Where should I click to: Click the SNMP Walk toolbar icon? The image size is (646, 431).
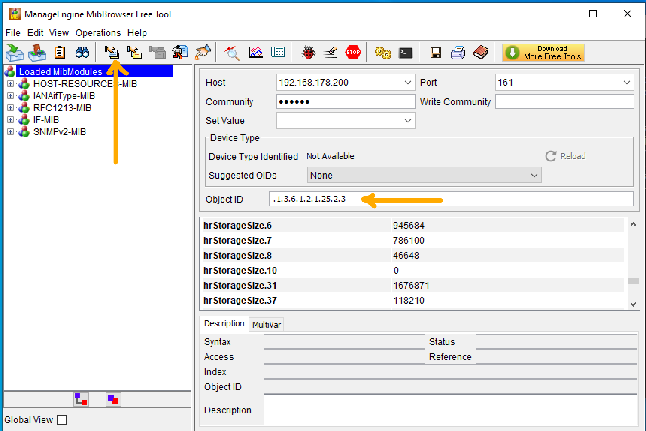180,52
